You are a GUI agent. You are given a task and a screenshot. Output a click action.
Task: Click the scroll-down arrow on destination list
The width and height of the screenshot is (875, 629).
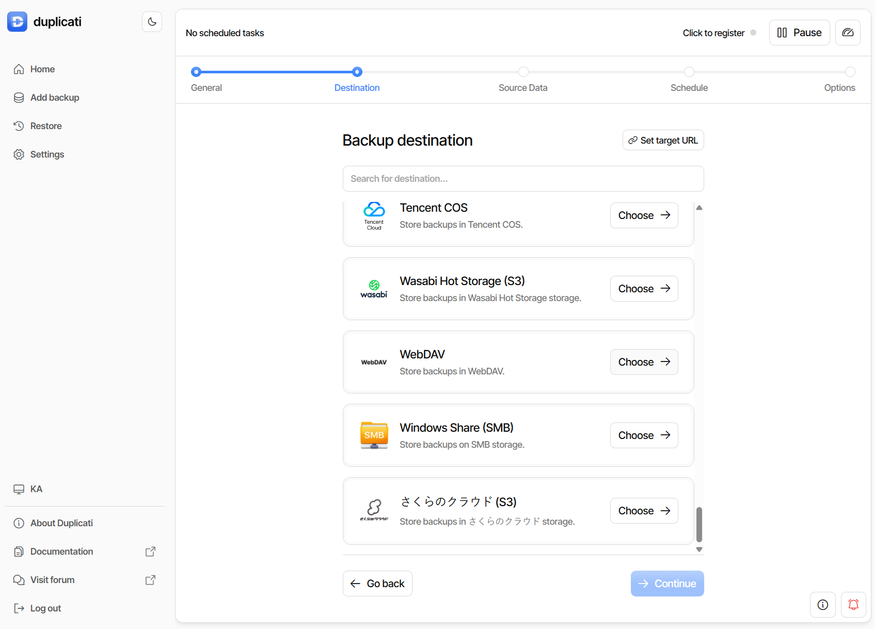point(699,549)
